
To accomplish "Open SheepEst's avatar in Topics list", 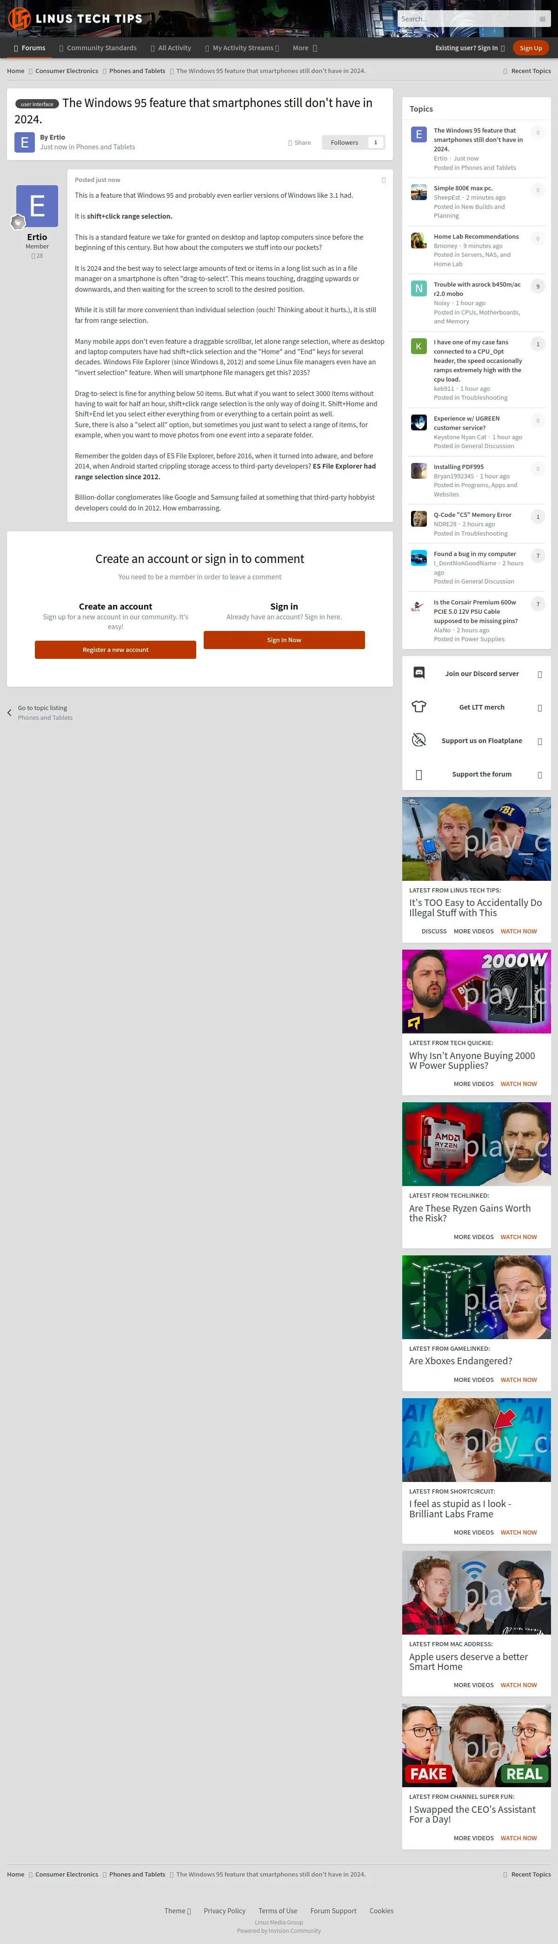I will tap(418, 193).
